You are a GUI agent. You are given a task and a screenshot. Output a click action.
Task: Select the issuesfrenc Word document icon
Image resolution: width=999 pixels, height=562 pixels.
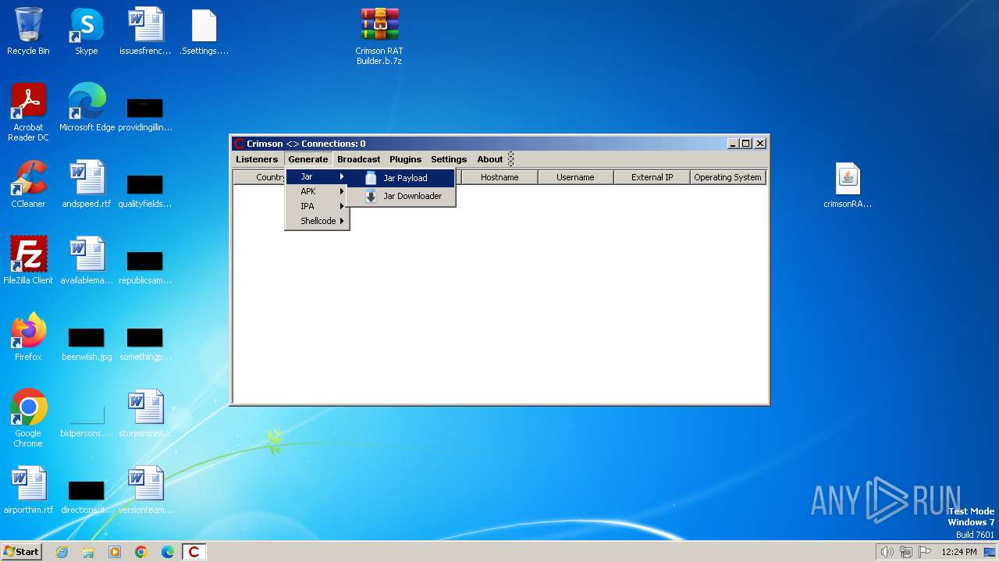pyautogui.click(x=145, y=32)
